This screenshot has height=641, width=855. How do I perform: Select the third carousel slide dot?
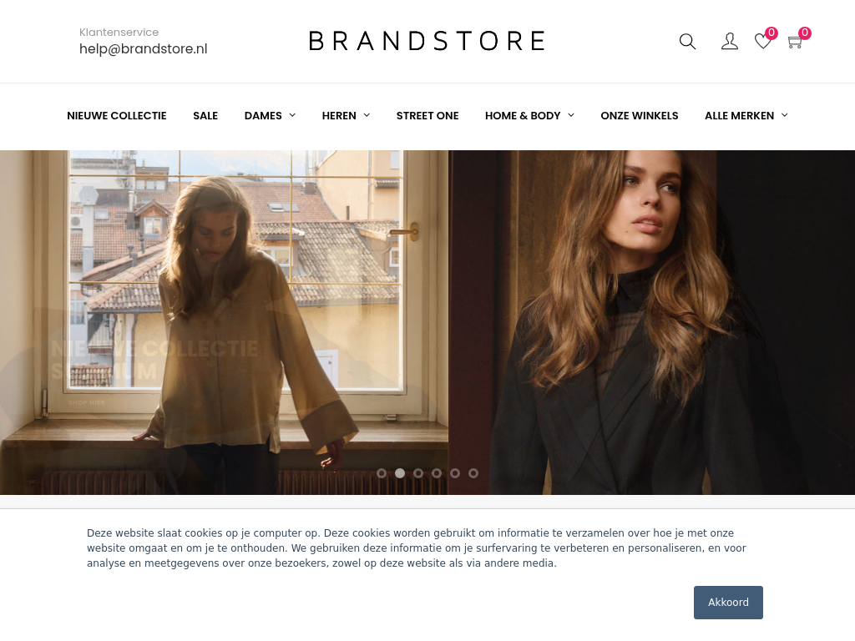click(418, 473)
